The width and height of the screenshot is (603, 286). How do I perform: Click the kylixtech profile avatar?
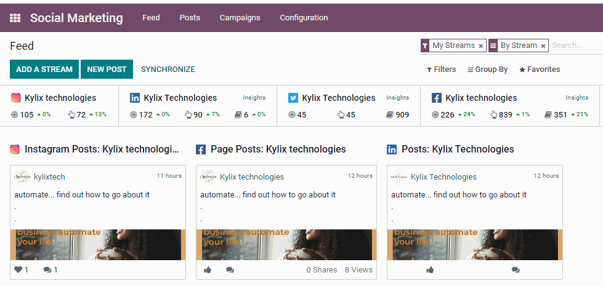coord(22,177)
